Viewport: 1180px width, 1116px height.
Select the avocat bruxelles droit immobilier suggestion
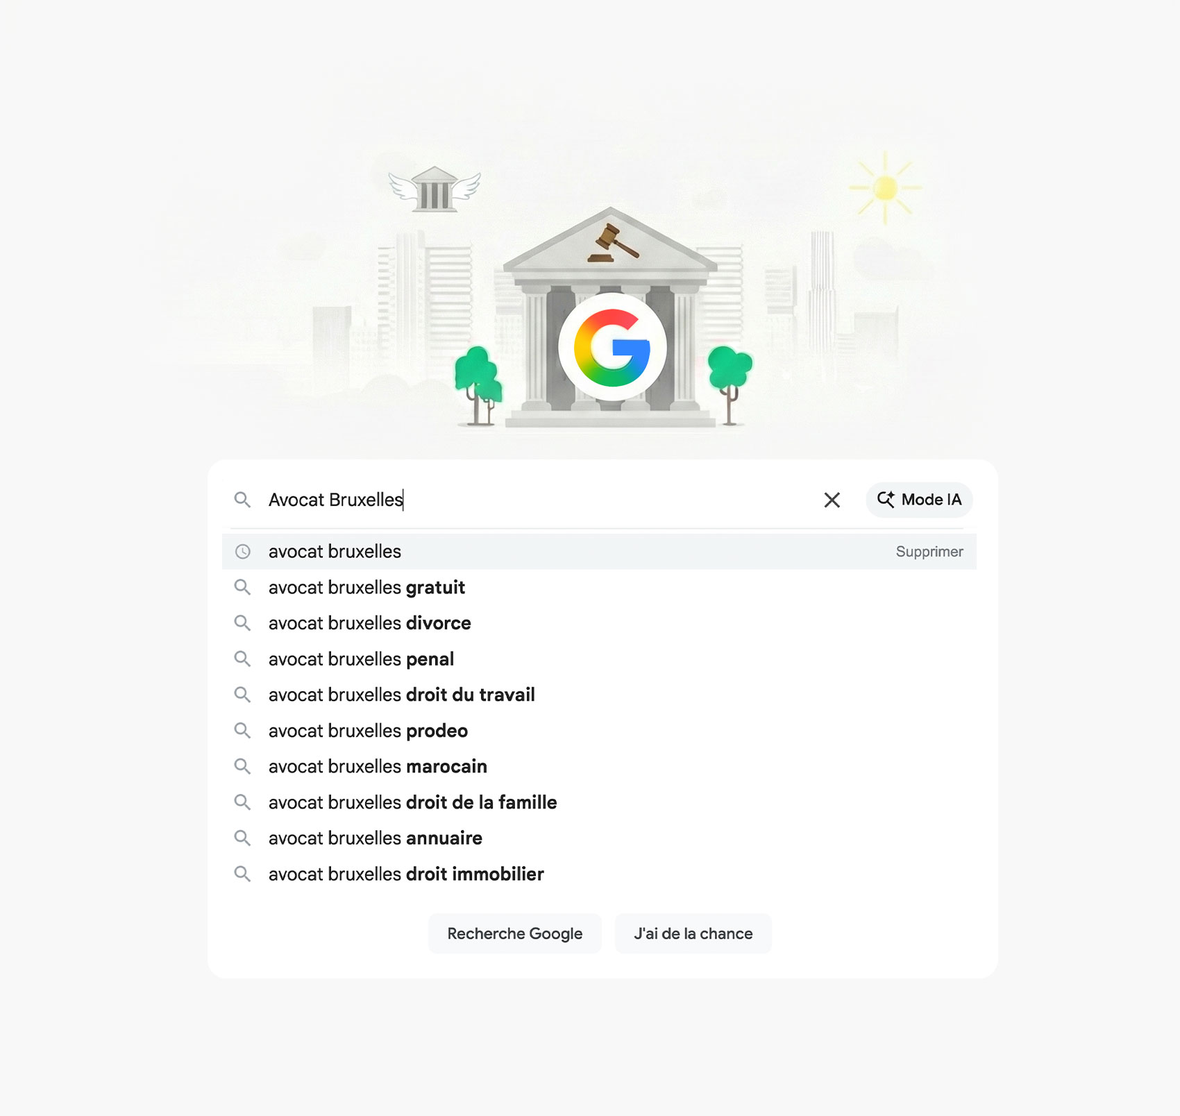click(x=405, y=874)
